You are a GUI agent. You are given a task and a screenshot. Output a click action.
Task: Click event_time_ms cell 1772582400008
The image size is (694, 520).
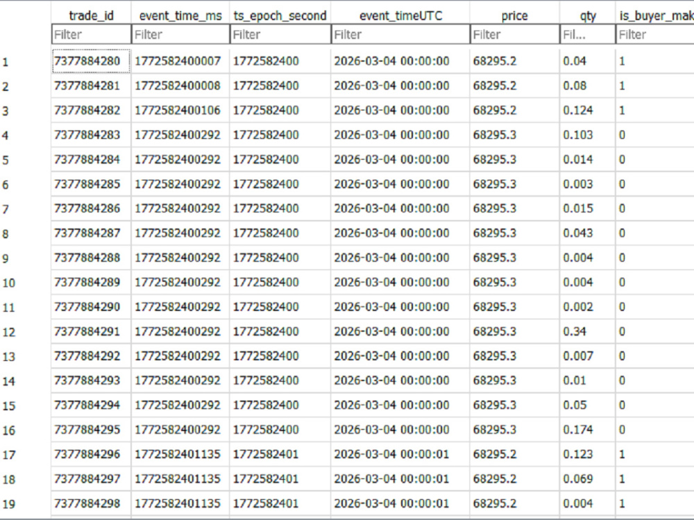tap(180, 85)
